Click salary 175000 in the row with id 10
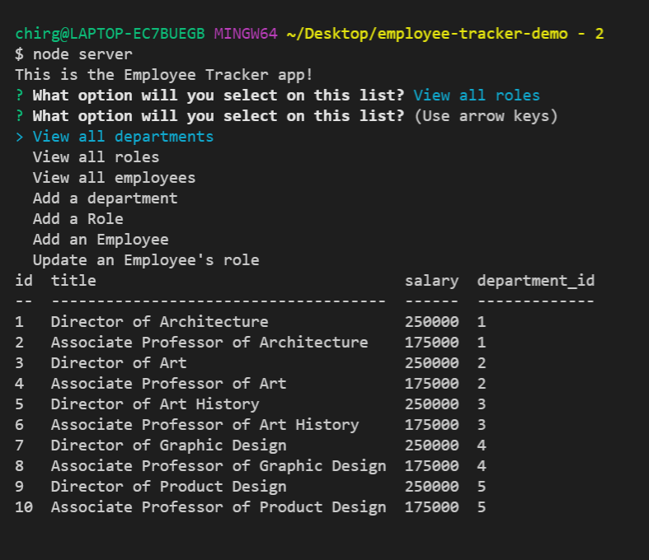This screenshot has height=560, width=649. 431,508
